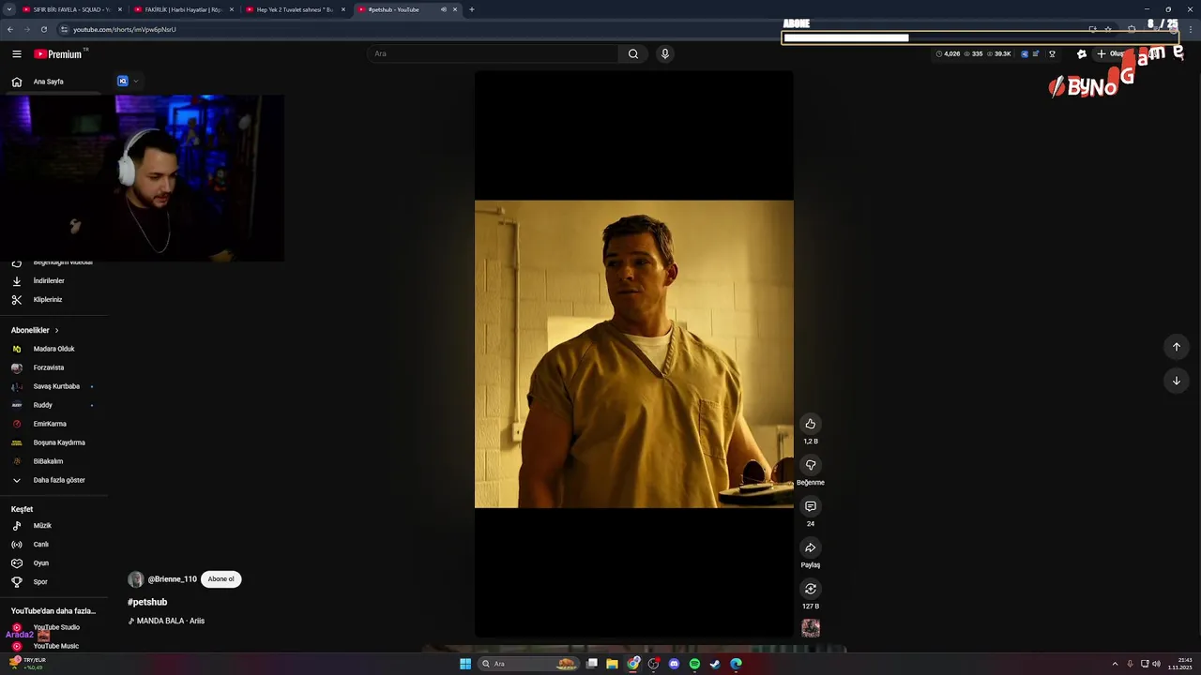Open Discord from taskbar
The height and width of the screenshot is (675, 1201).
coord(674,664)
